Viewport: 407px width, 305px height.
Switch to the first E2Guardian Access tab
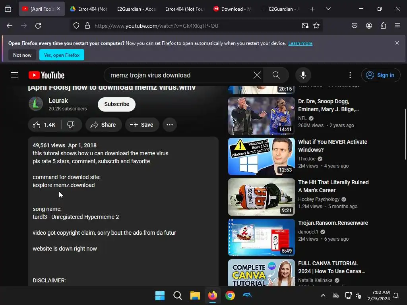pos(136,9)
